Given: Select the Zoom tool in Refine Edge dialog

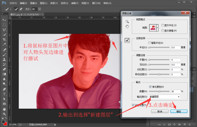Looking at the screenshot, I should point(127,21).
